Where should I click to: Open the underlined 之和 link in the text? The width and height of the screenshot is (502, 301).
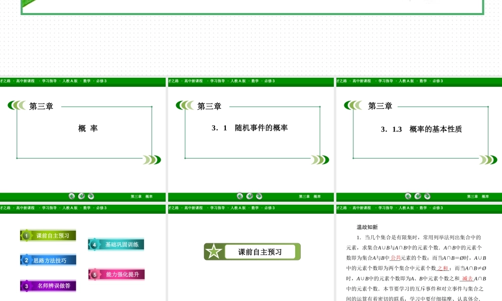click(443, 267)
